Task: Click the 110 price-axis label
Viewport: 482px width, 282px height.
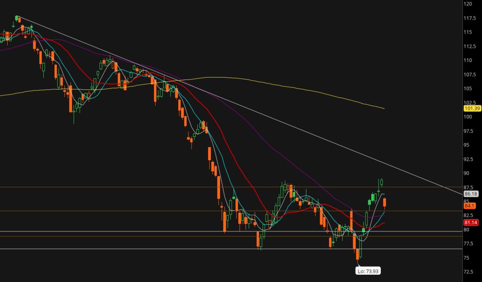Action: pyautogui.click(x=468, y=60)
